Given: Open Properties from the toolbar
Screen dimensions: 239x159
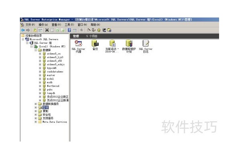Looking at the screenshot, I should (x=52, y=30).
